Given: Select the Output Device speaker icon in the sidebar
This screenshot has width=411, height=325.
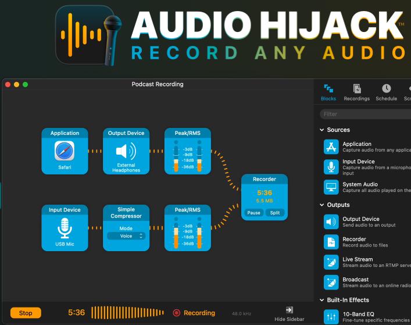Looking at the screenshot, I should pos(331,222).
